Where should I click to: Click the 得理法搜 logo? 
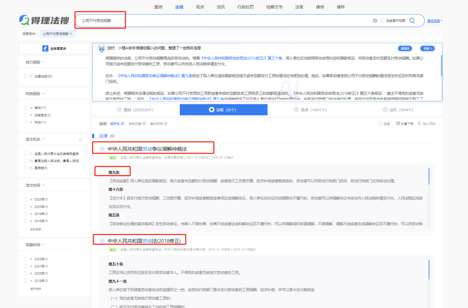point(44,20)
